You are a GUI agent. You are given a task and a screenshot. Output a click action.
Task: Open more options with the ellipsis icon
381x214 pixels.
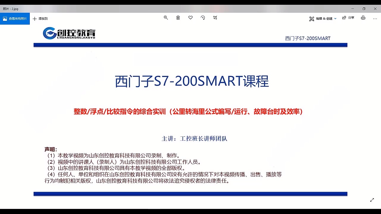[x=375, y=18]
